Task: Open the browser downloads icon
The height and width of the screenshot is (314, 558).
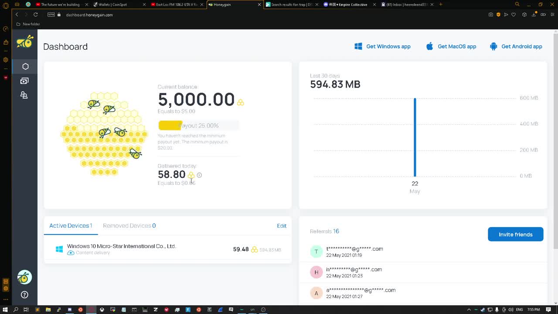Action: [534, 14]
